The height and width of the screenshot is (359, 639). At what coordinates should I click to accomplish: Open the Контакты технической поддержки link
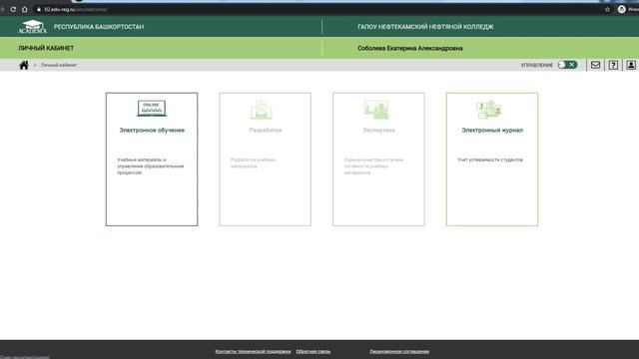coord(253,351)
